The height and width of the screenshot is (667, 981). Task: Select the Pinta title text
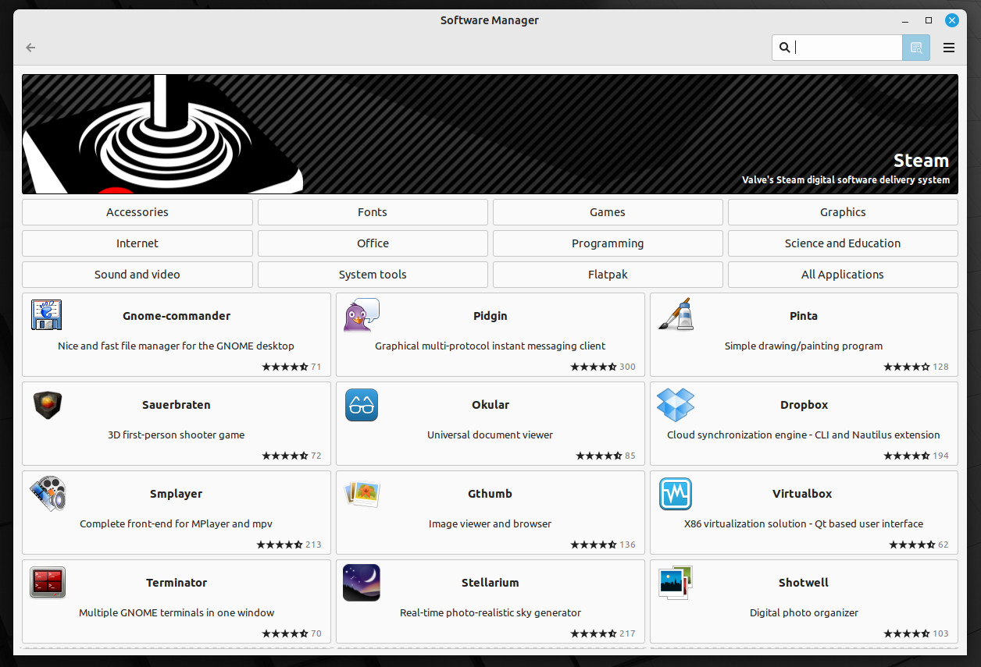coord(804,316)
